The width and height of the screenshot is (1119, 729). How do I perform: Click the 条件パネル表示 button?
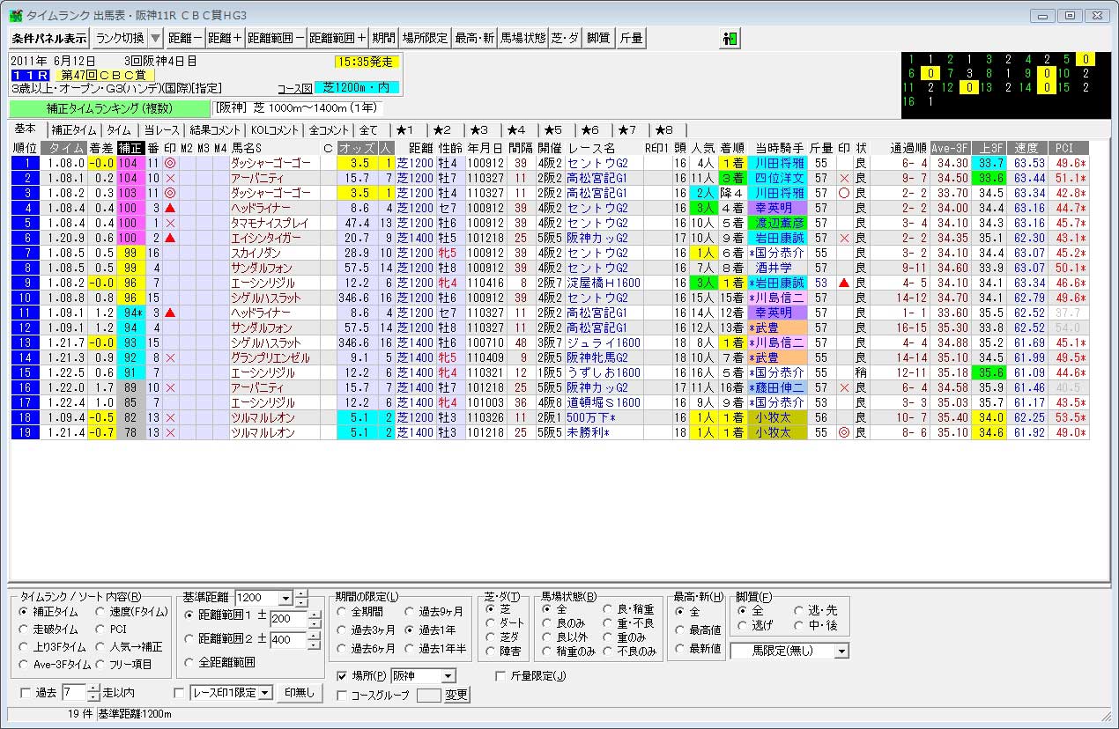pos(49,38)
